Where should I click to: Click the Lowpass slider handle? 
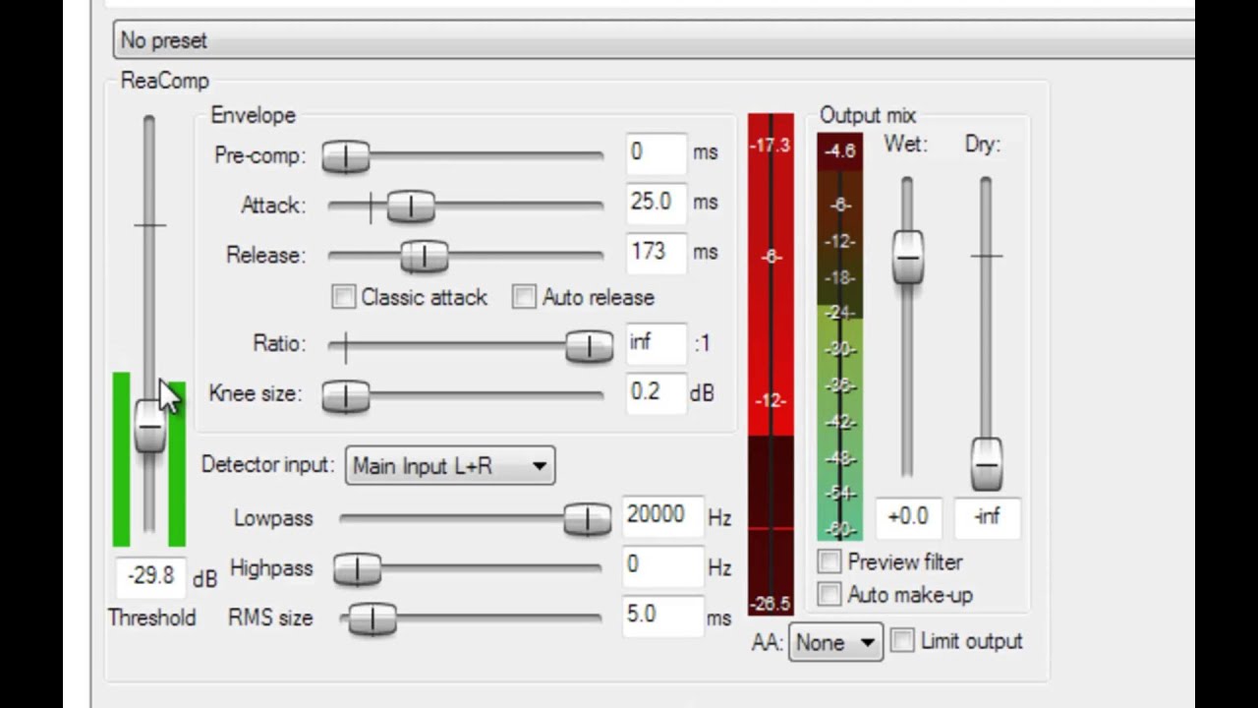pos(588,518)
